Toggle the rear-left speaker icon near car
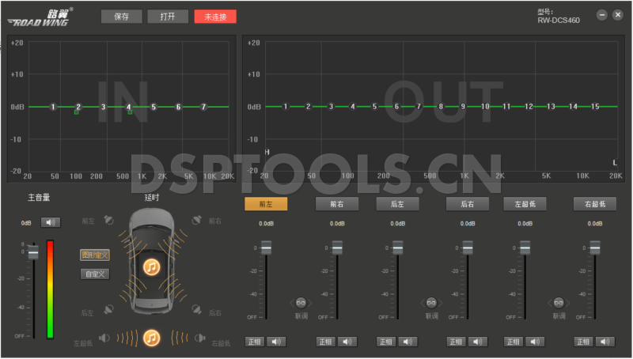 point(108,309)
